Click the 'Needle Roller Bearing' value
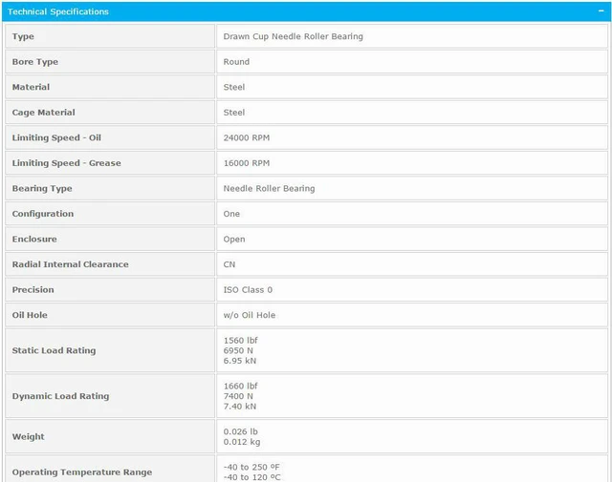612x482 pixels. [270, 188]
